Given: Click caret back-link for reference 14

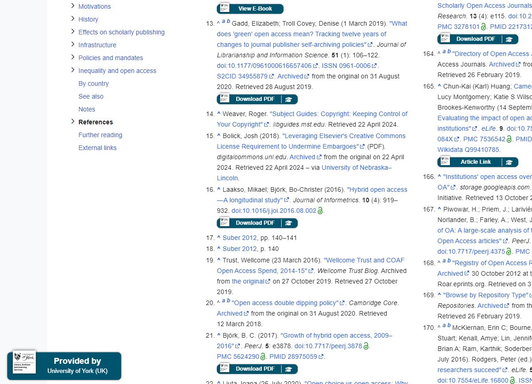Looking at the screenshot, I should 219,114.
